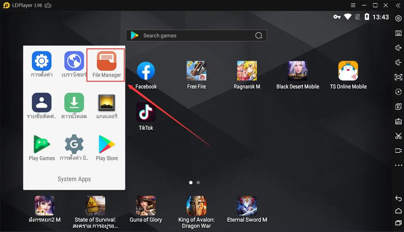Toggle fullscreen mode in sidebar

[x=398, y=77]
